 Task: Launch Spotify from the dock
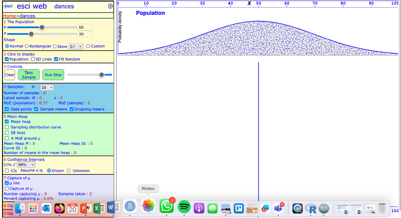[x=184, y=206]
